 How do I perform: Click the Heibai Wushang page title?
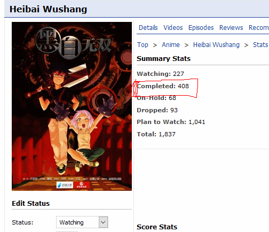coord(48,9)
